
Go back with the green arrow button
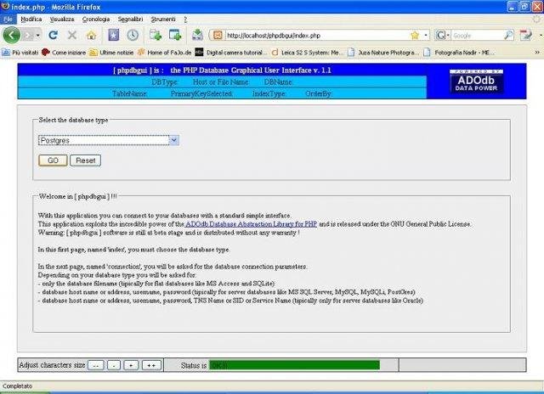[x=11, y=35]
